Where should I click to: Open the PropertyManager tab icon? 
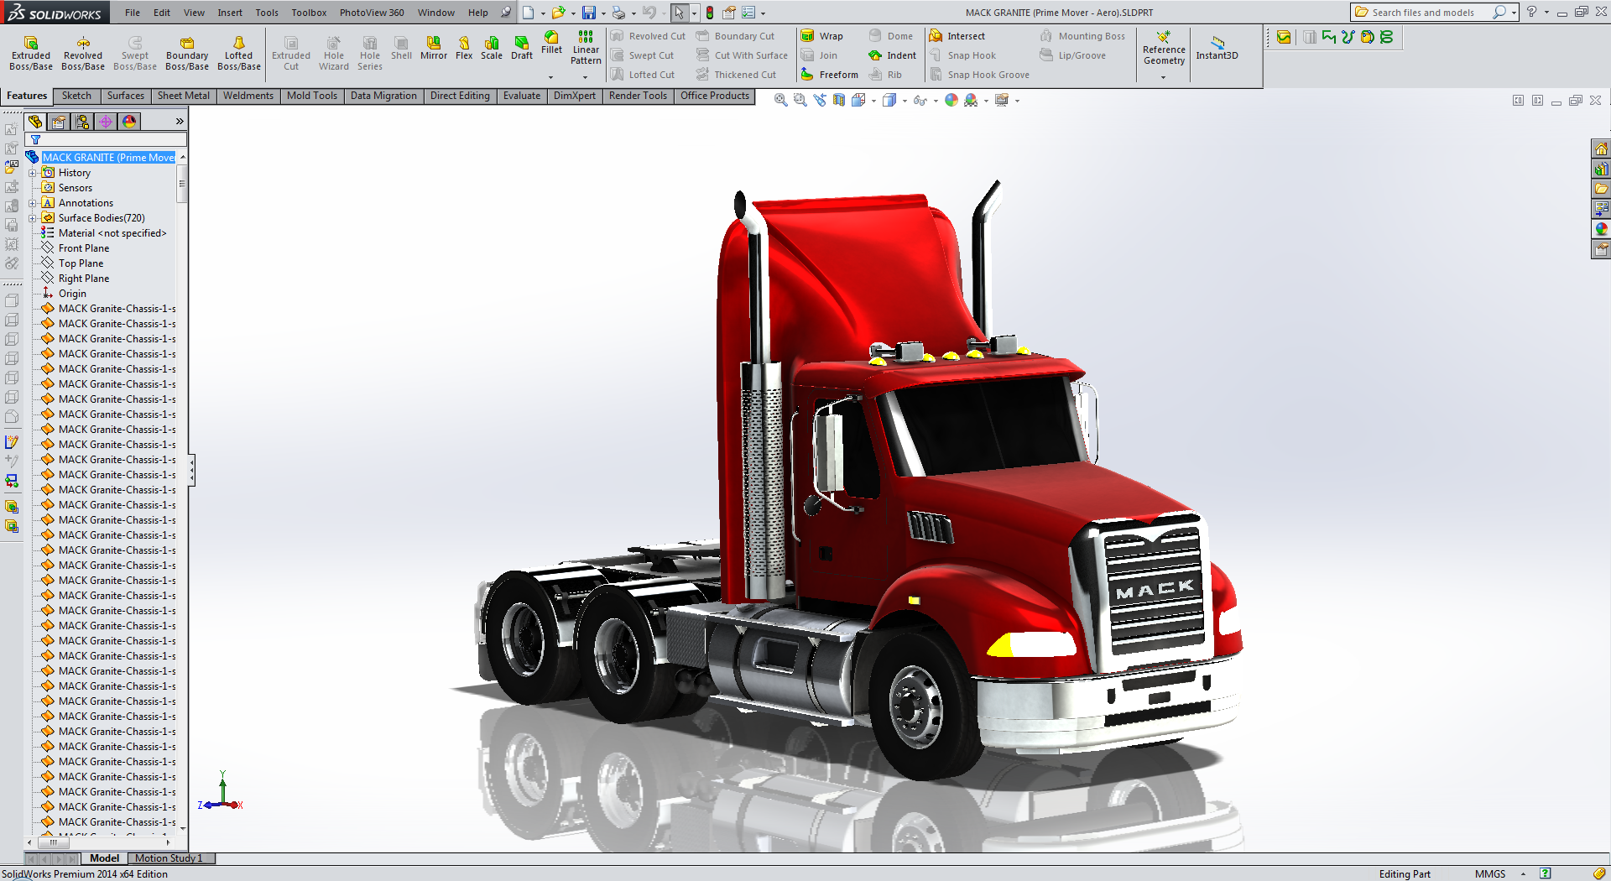pos(59,122)
